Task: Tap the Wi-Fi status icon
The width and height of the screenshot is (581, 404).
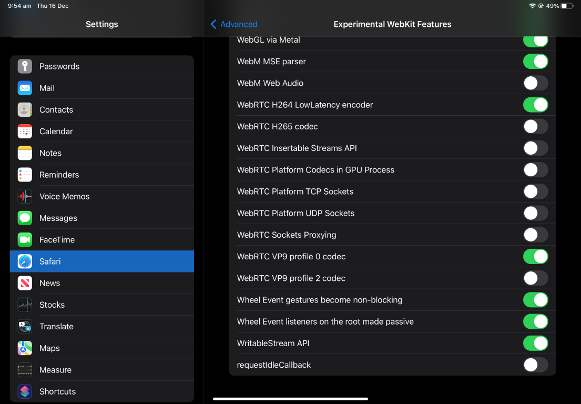Action: click(x=532, y=6)
